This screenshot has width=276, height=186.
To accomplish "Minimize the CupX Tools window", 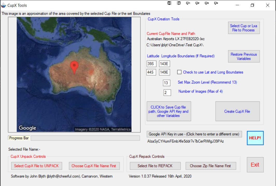I will (237, 5).
